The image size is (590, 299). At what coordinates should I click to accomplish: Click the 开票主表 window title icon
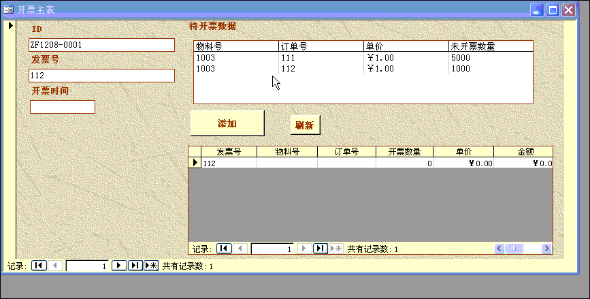[8, 10]
